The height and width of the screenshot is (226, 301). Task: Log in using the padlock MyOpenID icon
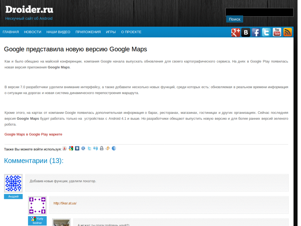[x=101, y=148]
